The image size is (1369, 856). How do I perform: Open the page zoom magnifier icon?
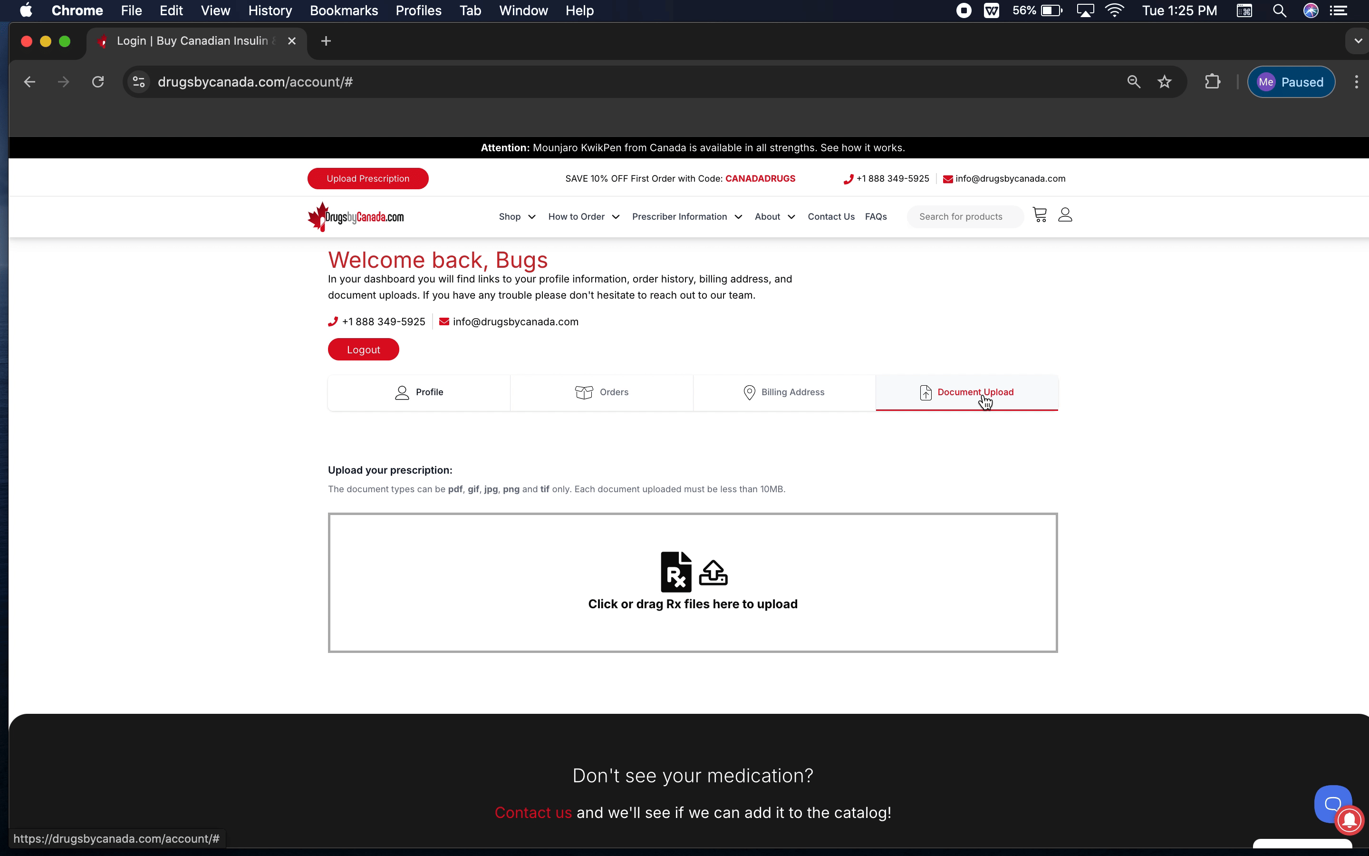click(1133, 82)
